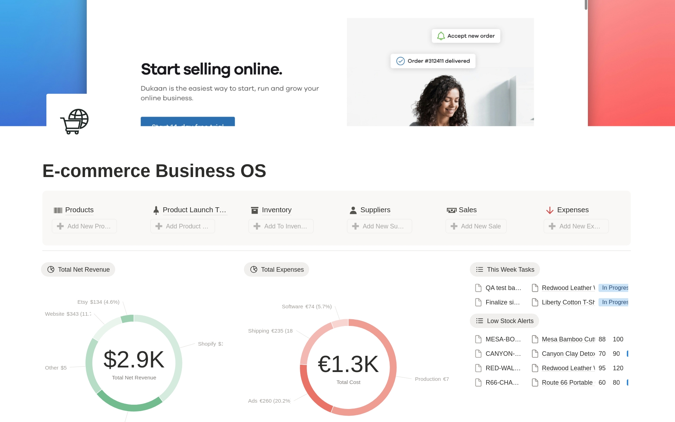Open the This Week Tasks view

(505, 270)
